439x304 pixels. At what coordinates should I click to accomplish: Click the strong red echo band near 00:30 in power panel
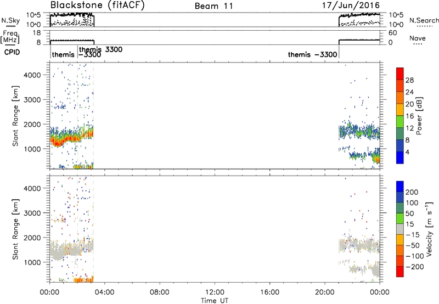[x=58, y=142]
